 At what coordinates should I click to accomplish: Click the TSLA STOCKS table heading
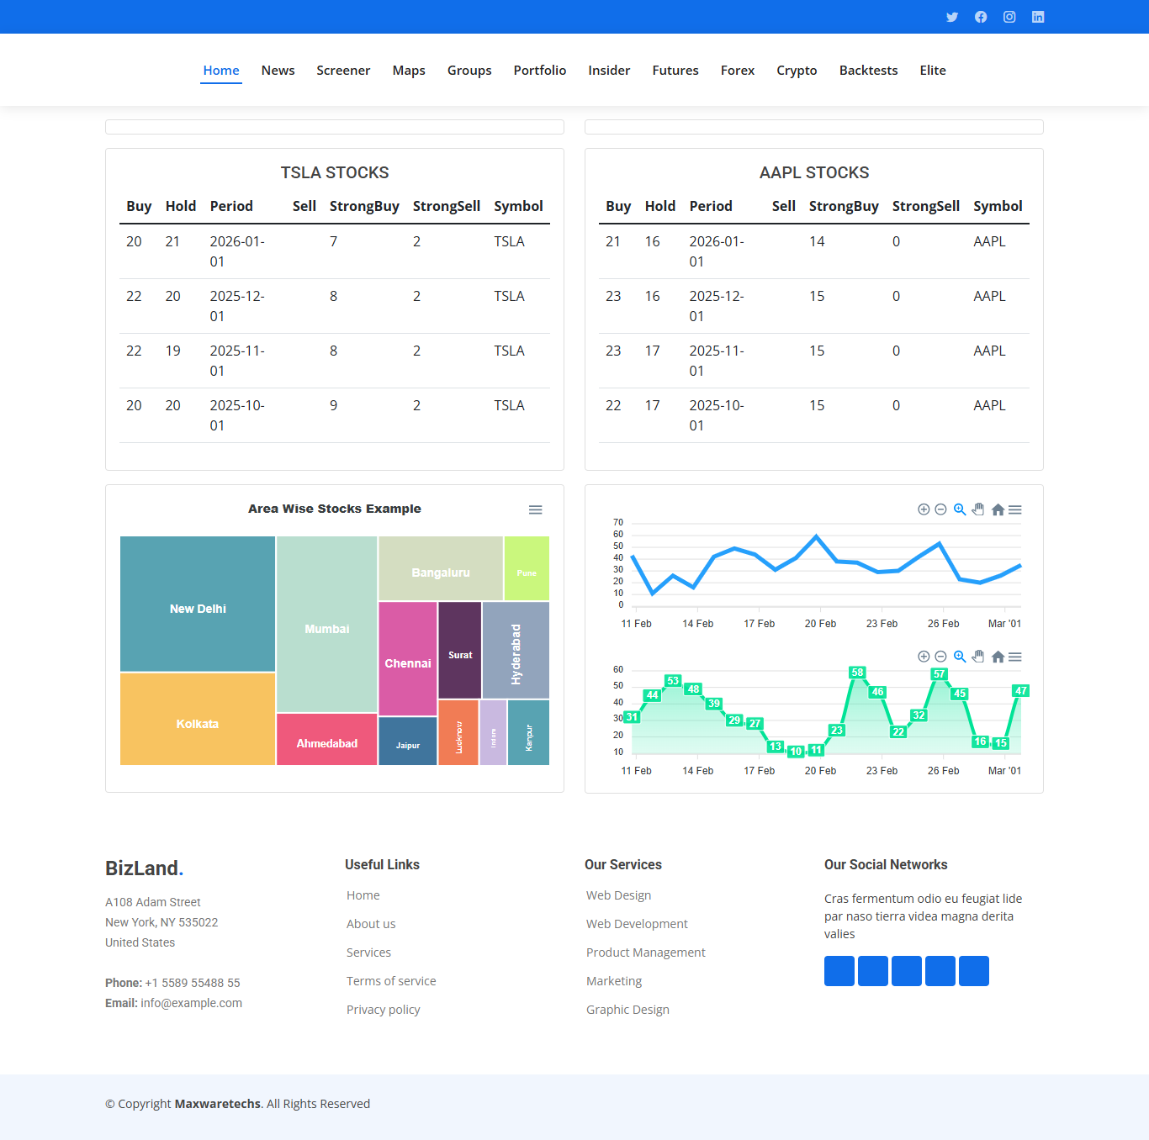(x=335, y=172)
